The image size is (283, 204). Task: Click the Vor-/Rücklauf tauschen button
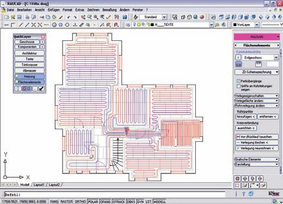[x=256, y=137]
